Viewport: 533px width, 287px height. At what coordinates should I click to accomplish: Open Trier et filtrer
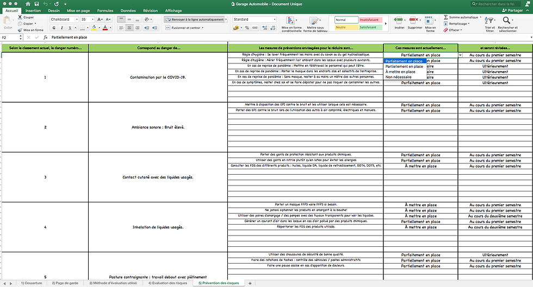(490, 24)
